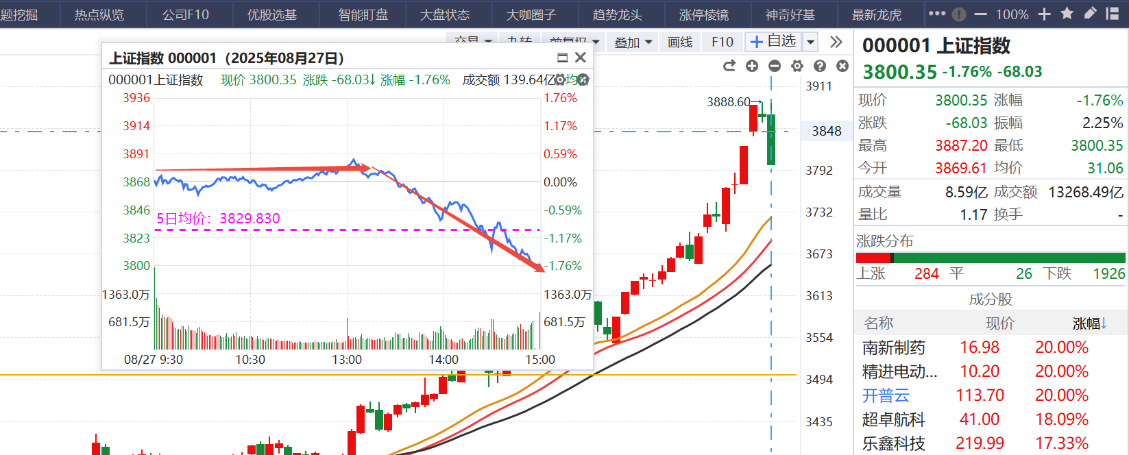The image size is (1129, 455).
Task: Open the 大盘状态 tab
Action: [x=445, y=14]
